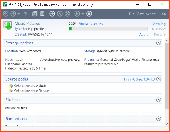Click the vertical scrollbar thumb

pyautogui.click(x=167, y=76)
